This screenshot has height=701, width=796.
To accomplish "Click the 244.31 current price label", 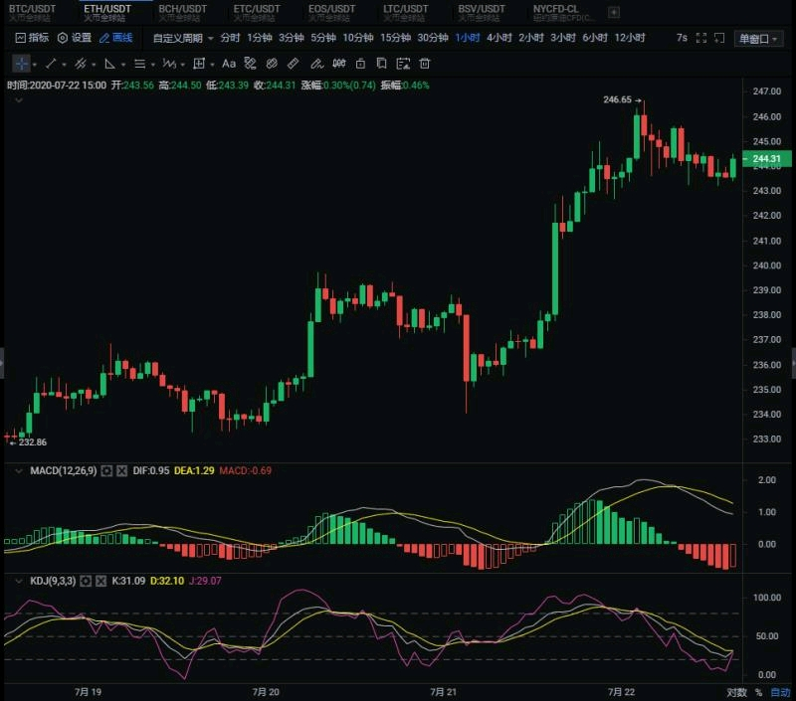I will (x=766, y=159).
